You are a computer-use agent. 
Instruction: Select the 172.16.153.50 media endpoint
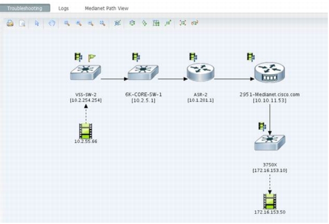270,202
